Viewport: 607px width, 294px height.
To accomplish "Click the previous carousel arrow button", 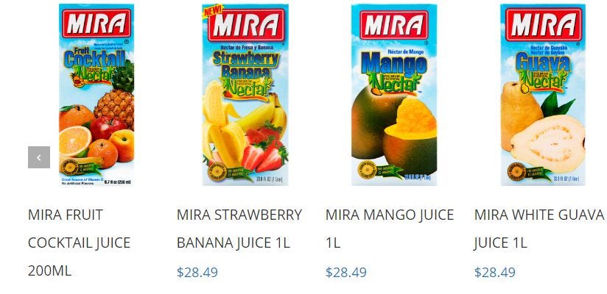I will [x=39, y=157].
